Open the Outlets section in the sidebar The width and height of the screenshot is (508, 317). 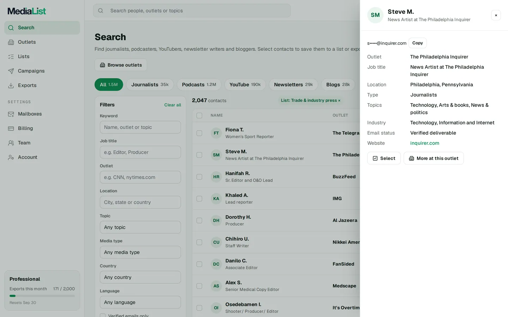pyautogui.click(x=42, y=42)
